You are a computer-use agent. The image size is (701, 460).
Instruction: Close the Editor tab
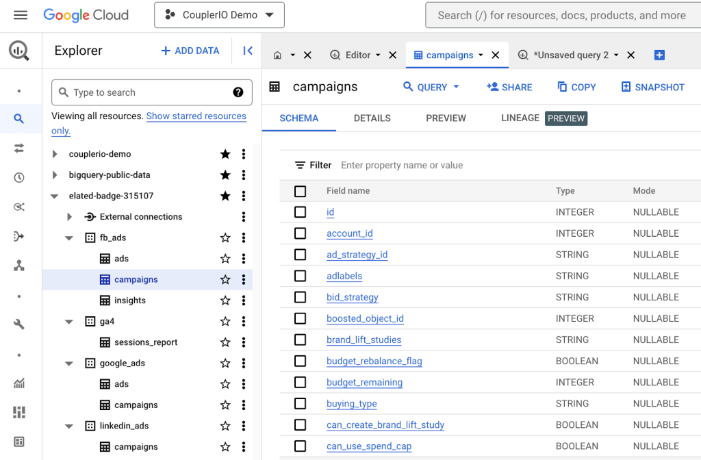point(392,55)
